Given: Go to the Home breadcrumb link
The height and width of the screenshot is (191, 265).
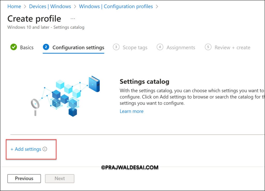Looking at the screenshot, I should click(x=14, y=6).
